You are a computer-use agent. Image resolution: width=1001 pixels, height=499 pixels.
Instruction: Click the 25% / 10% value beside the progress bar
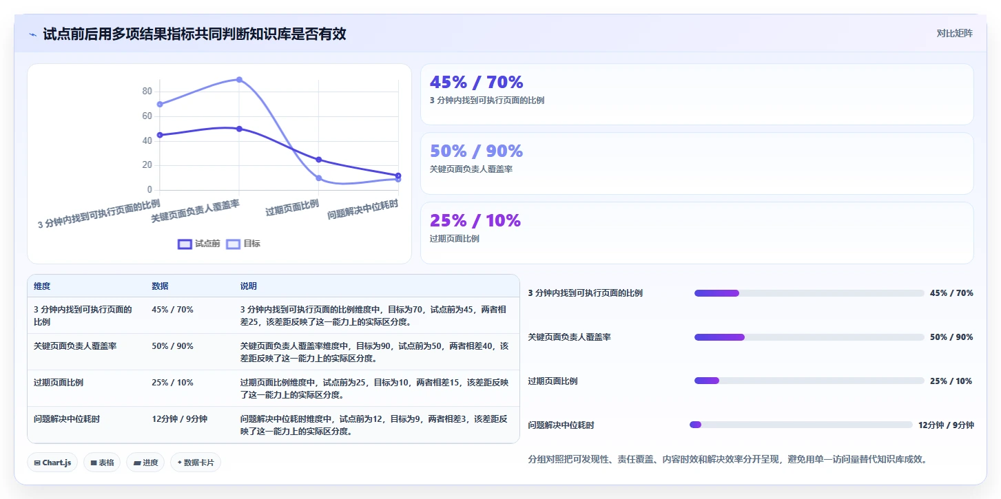tap(951, 381)
